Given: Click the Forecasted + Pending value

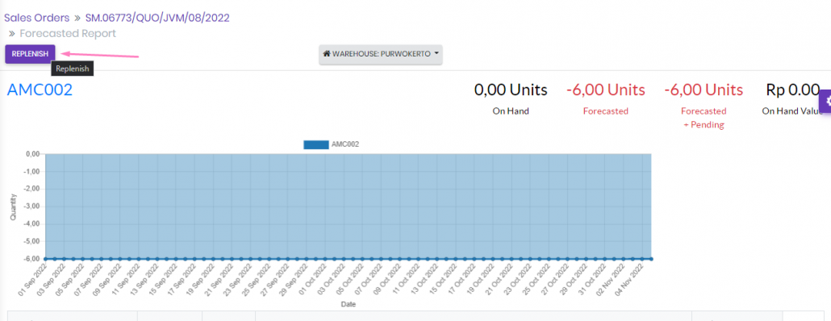Looking at the screenshot, I should pos(704,90).
